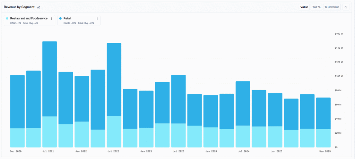Toggle the Restaurant and Foodservice series label
The width and height of the screenshot is (355, 159).
[29, 19]
